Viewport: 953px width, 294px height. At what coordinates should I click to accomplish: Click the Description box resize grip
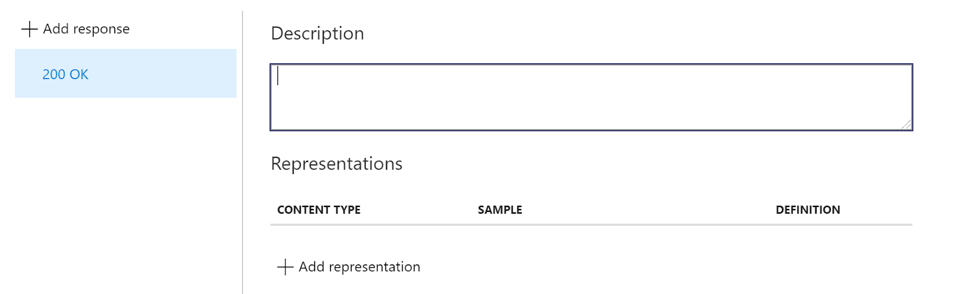(906, 124)
